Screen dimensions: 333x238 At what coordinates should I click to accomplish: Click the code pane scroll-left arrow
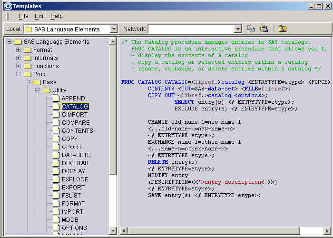click(x=124, y=231)
